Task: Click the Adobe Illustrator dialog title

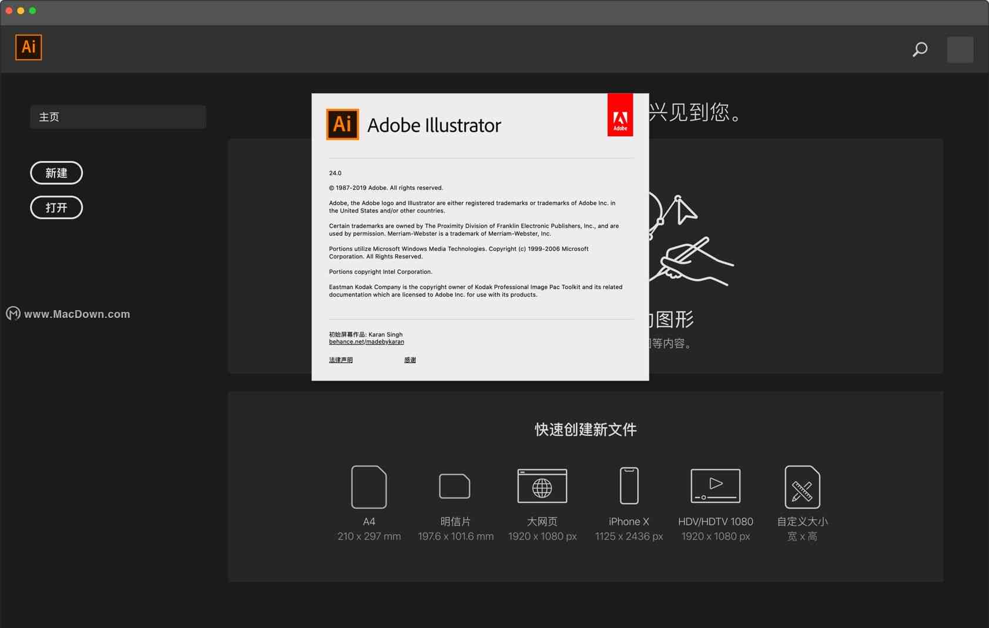Action: coord(434,125)
